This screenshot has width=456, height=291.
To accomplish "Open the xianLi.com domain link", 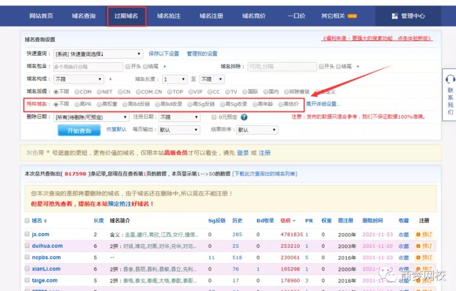I will (x=46, y=269).
